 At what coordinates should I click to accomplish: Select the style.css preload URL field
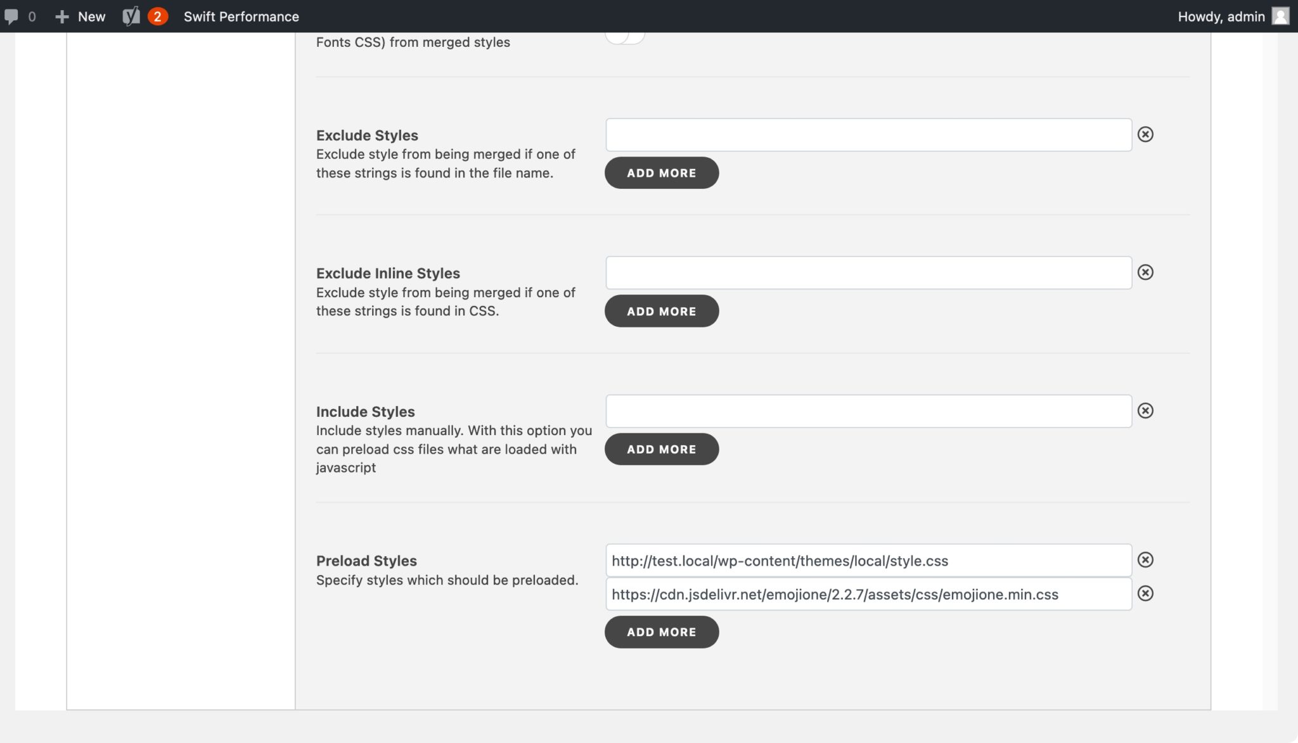coord(868,560)
